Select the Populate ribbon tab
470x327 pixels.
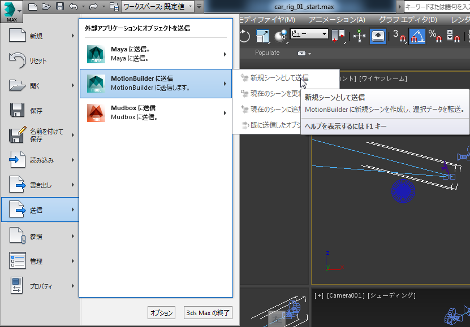267,53
